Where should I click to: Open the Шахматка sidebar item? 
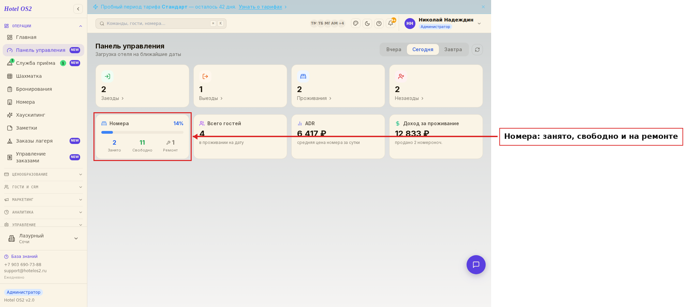(43, 76)
